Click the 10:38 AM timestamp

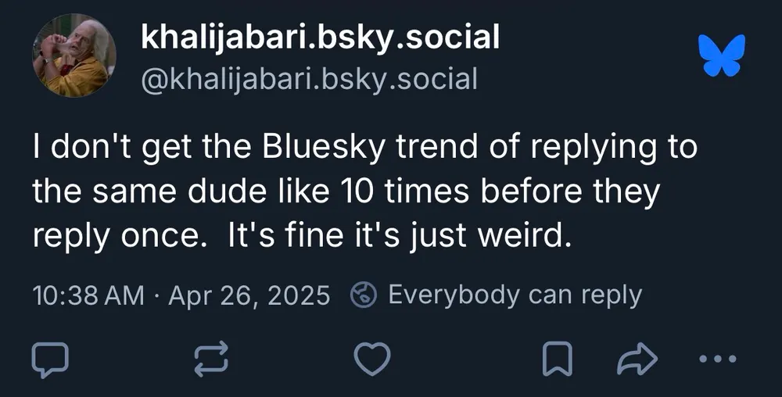point(88,295)
